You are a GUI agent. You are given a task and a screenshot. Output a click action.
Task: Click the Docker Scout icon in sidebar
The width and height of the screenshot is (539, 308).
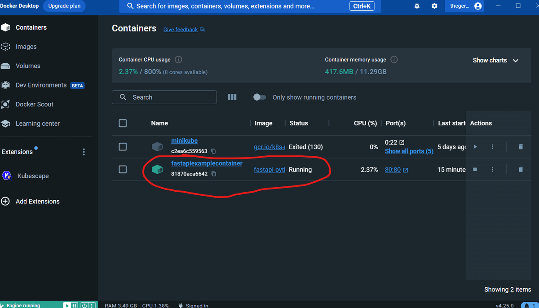click(5, 104)
